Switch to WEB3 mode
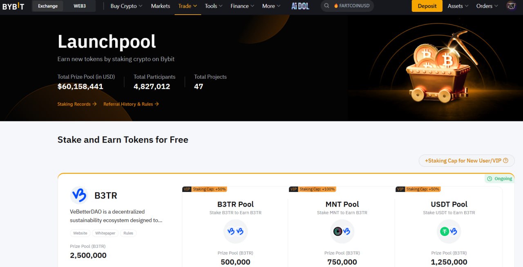Screen dimensions: 523x267 [x=80, y=6]
